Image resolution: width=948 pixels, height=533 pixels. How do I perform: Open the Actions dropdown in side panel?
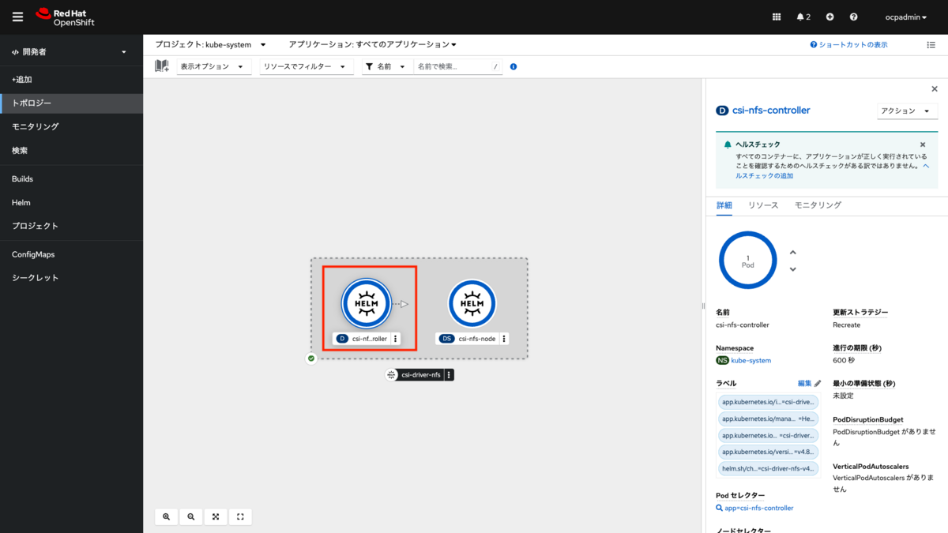point(907,111)
